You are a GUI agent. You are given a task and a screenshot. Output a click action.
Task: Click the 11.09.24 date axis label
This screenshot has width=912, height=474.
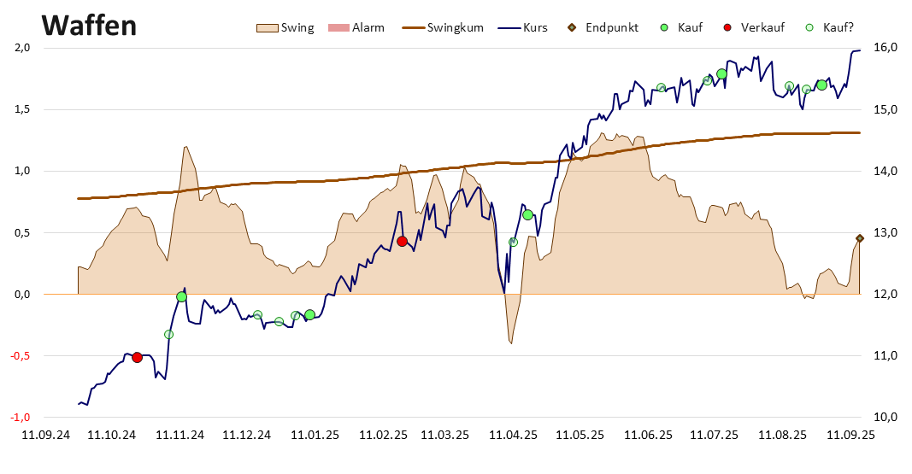(46, 435)
